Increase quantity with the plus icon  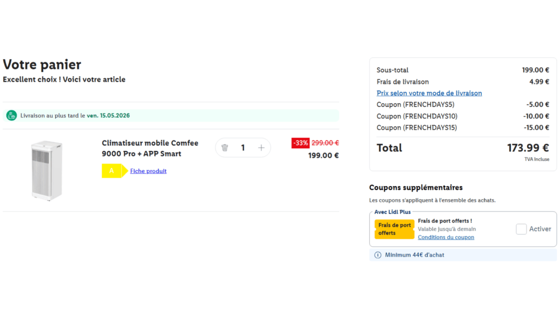(261, 148)
